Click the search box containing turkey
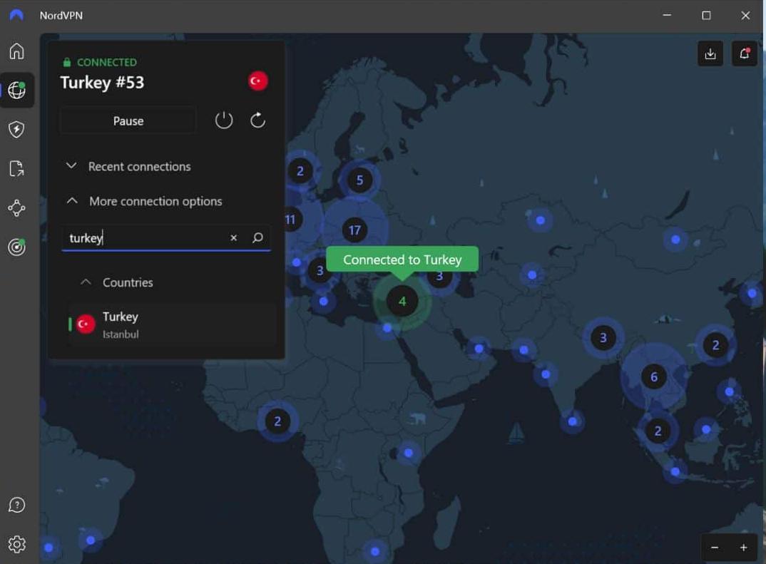766x564 pixels. (x=143, y=238)
